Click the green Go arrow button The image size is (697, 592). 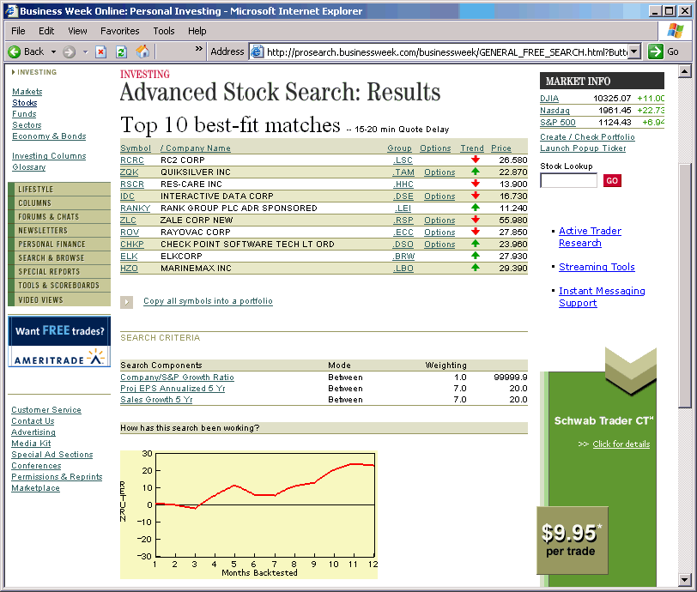(657, 51)
